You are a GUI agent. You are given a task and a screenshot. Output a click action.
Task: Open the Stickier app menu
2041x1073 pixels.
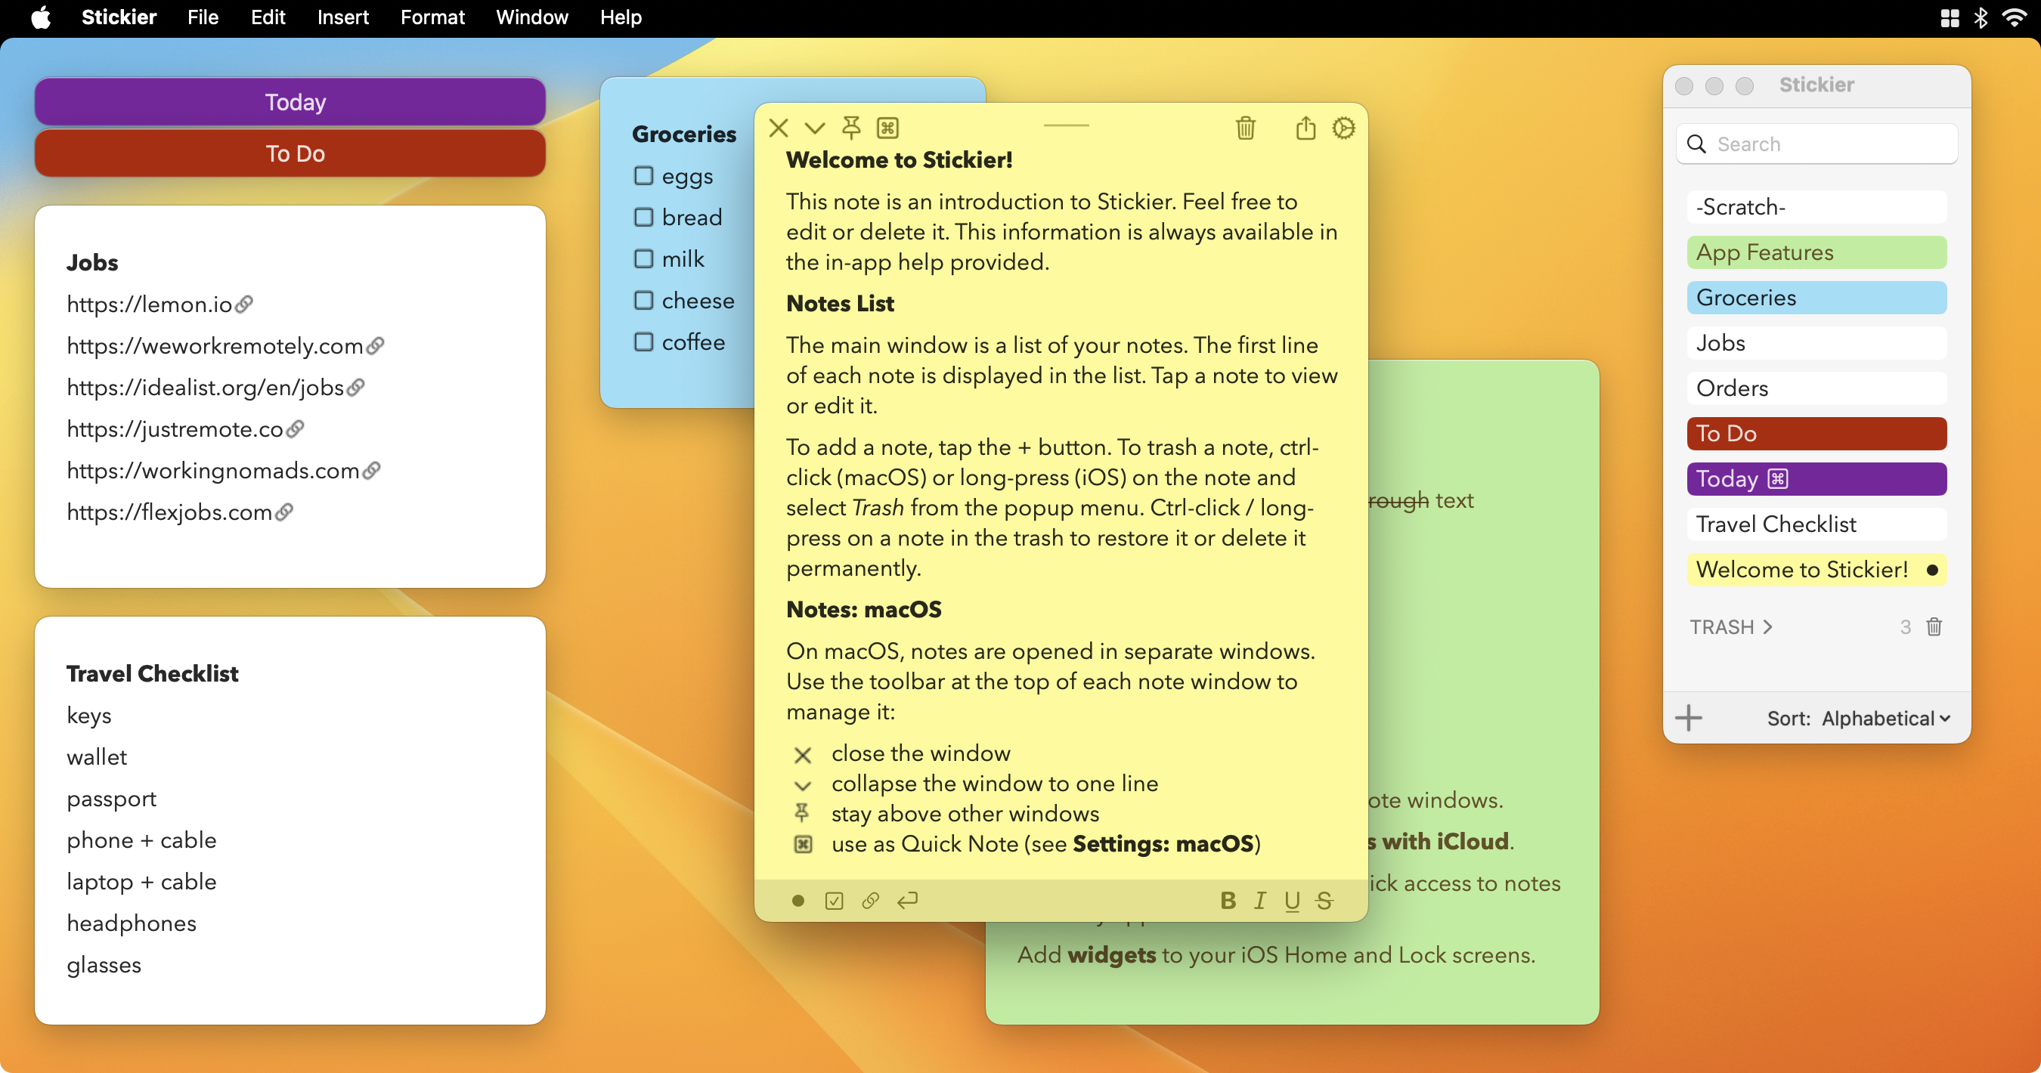pos(119,17)
